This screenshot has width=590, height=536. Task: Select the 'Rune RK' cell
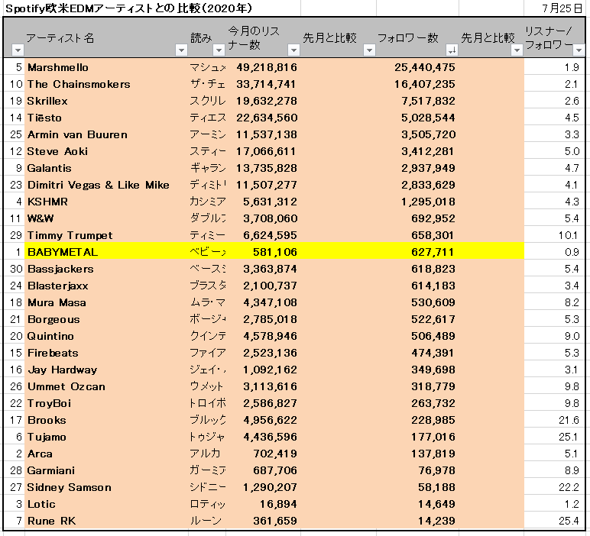pyautogui.click(x=106, y=521)
